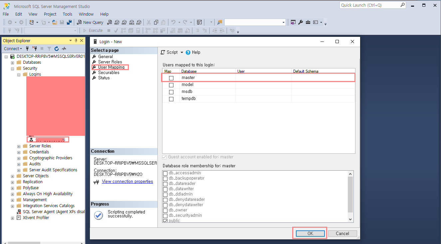Open the Project menu
This screenshot has height=244, width=441.
(x=50, y=14)
